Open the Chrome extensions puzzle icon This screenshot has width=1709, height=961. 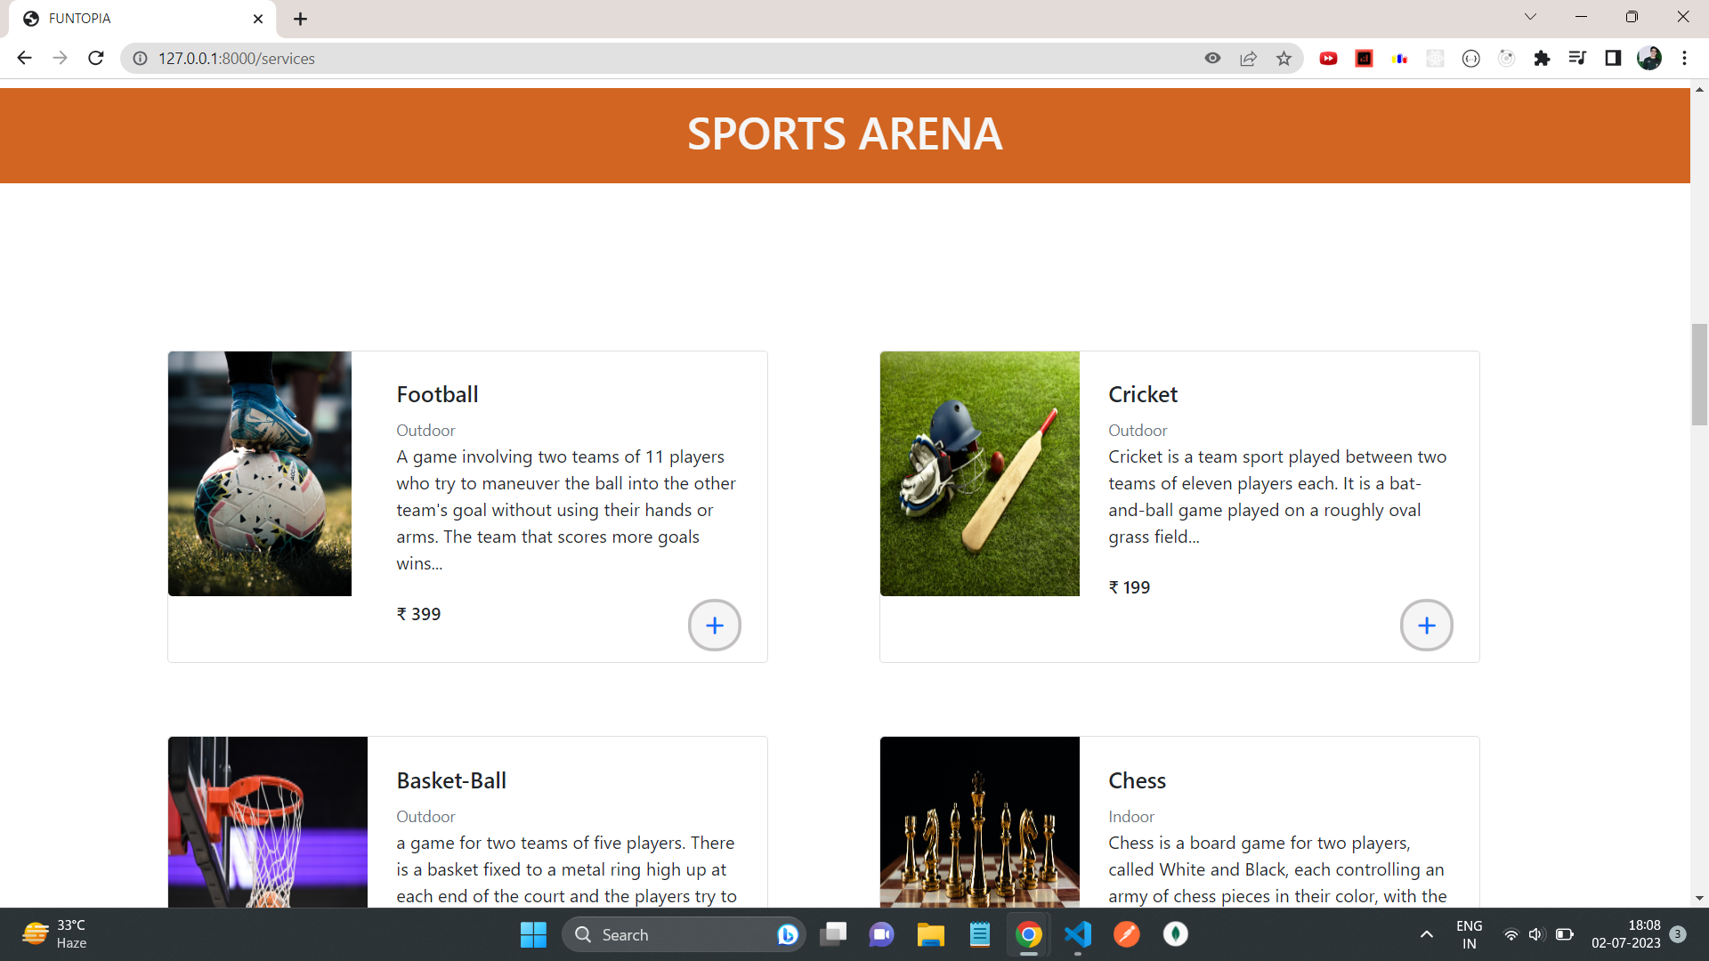[x=1543, y=58]
